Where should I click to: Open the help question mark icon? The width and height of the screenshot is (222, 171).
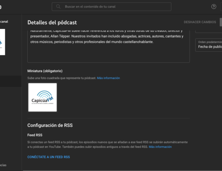coord(213,6)
